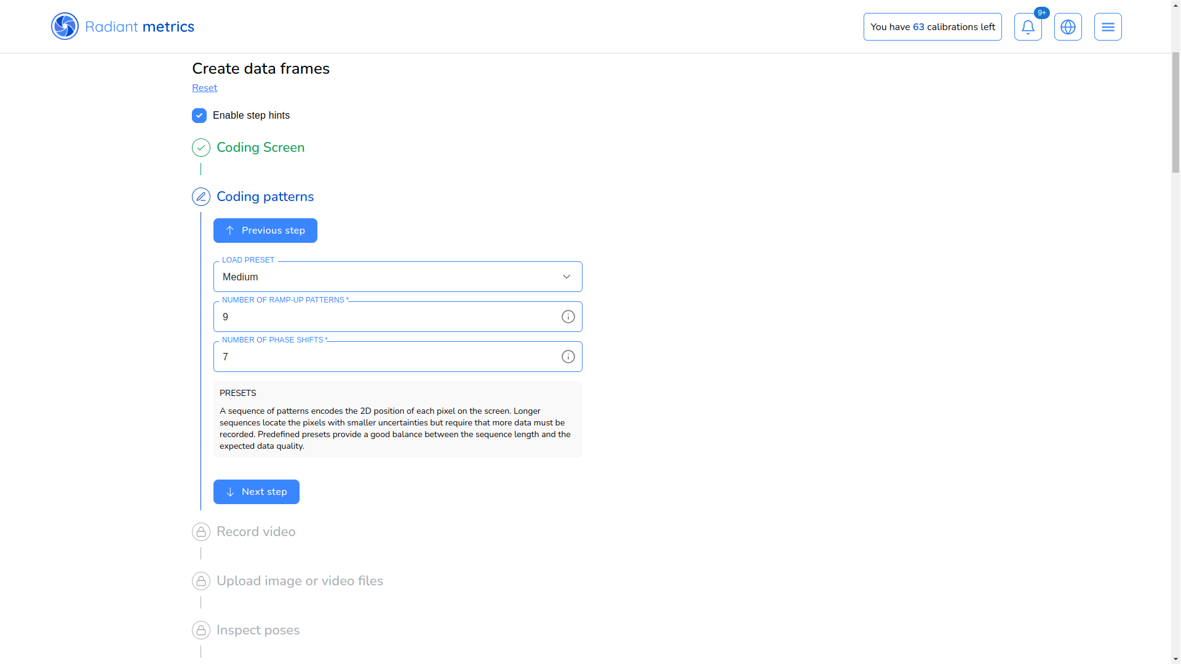Open the notifications bell

coord(1028,27)
